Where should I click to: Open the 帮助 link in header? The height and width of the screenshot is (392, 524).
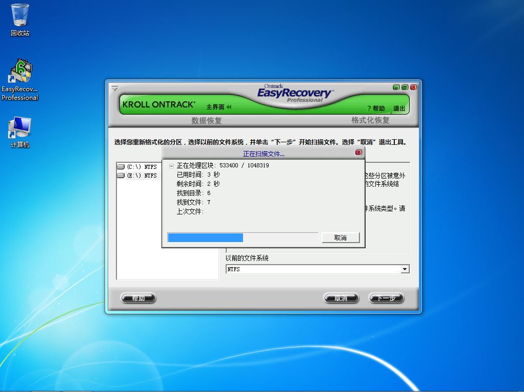tap(378, 108)
